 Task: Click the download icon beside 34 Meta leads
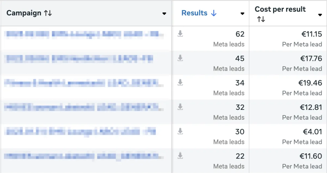[x=180, y=82]
